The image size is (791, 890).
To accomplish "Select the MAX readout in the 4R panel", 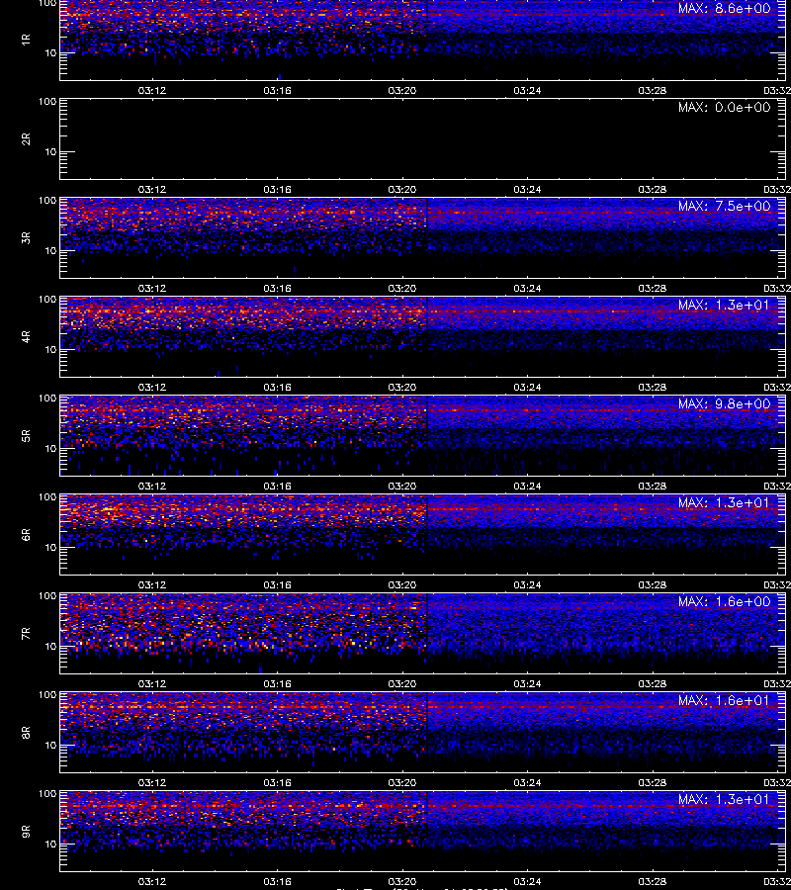I will click(x=724, y=305).
